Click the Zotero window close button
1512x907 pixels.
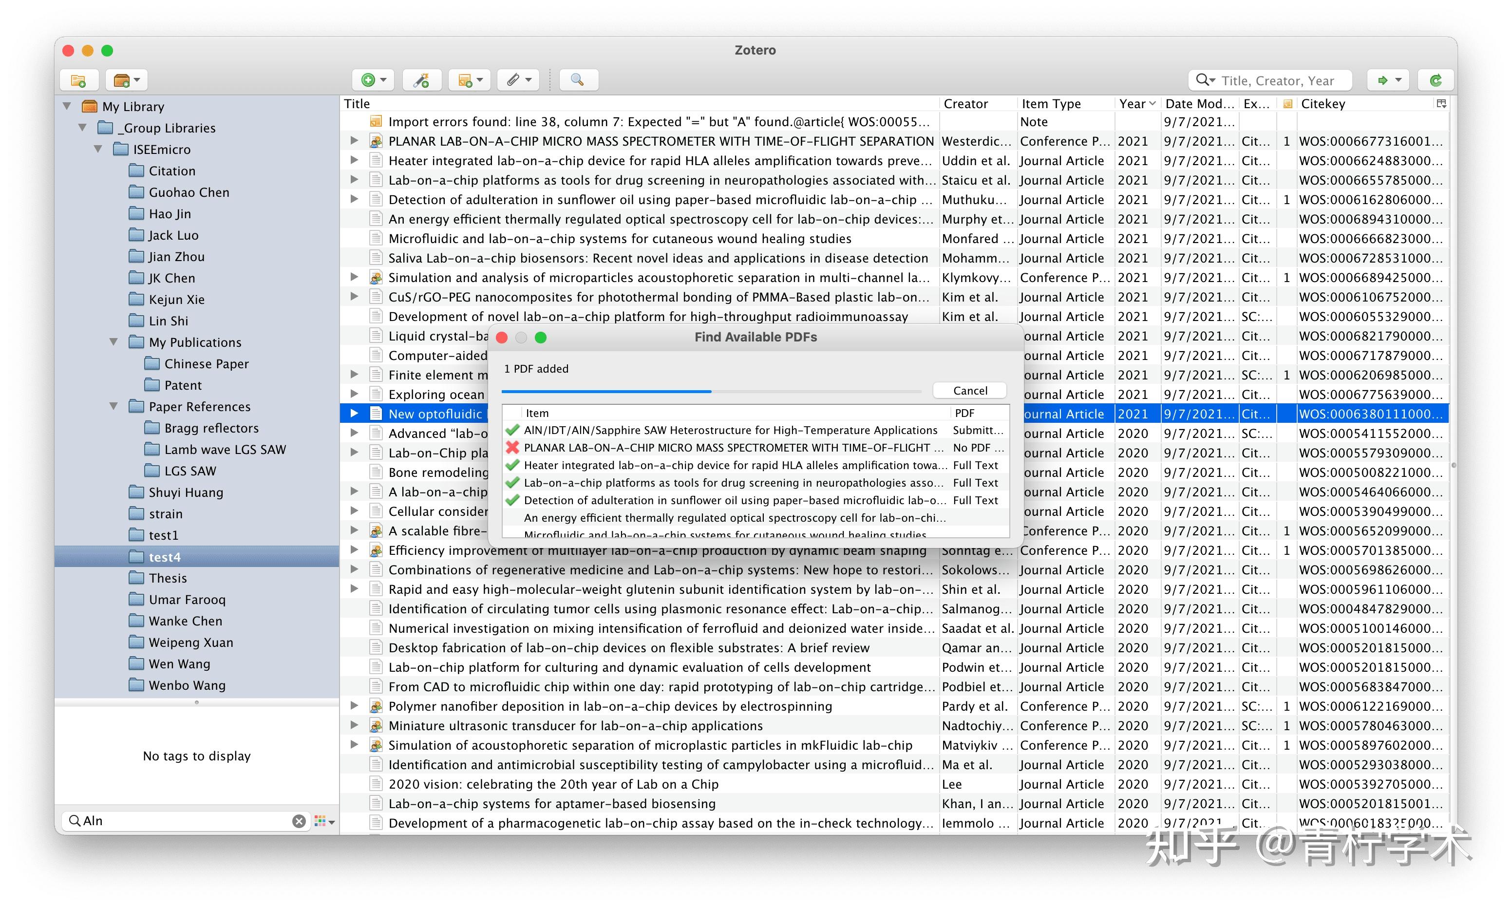(x=69, y=51)
